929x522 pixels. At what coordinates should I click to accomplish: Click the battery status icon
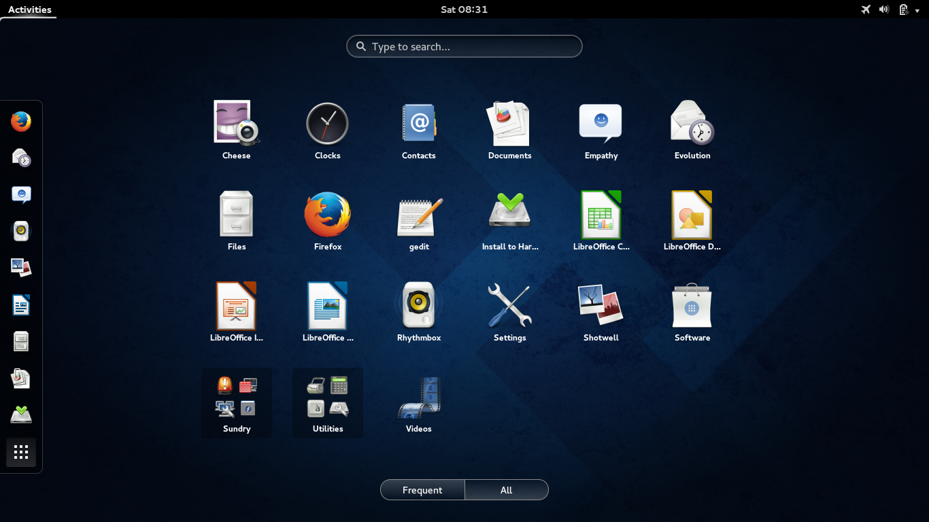[903, 10]
